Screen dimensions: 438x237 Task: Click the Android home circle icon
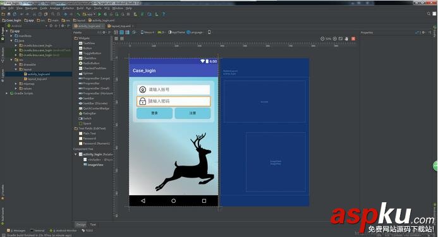(173, 201)
